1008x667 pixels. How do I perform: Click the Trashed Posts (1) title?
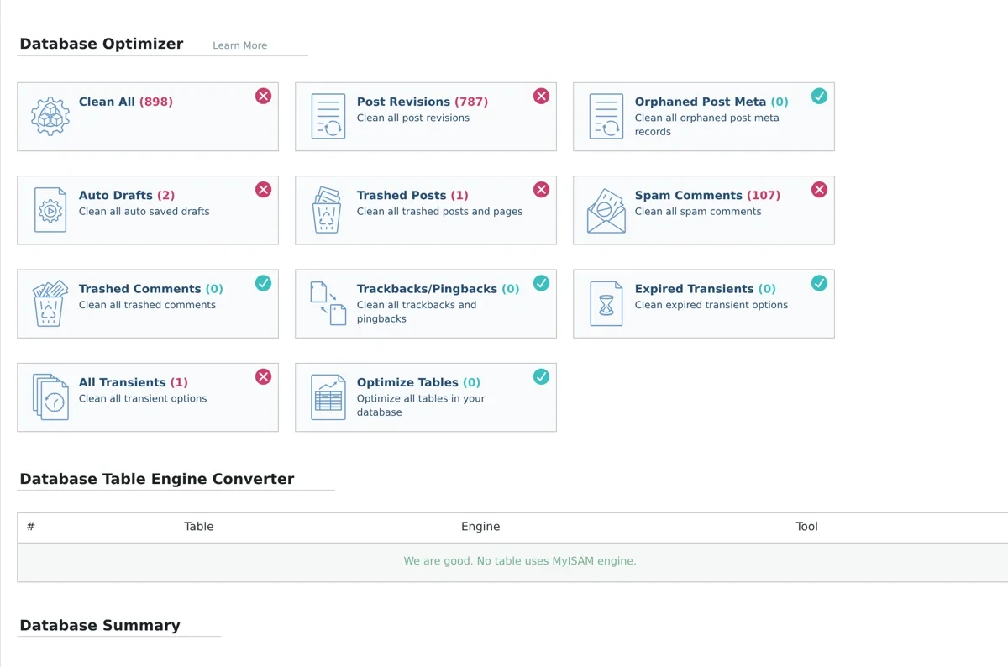tap(412, 195)
